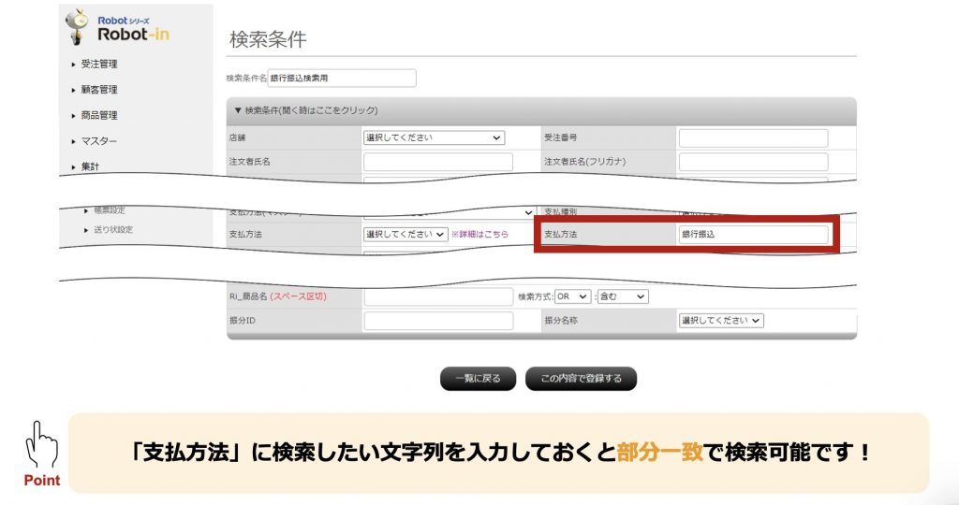
Task: Click the Robot-in logo
Action: (117, 27)
